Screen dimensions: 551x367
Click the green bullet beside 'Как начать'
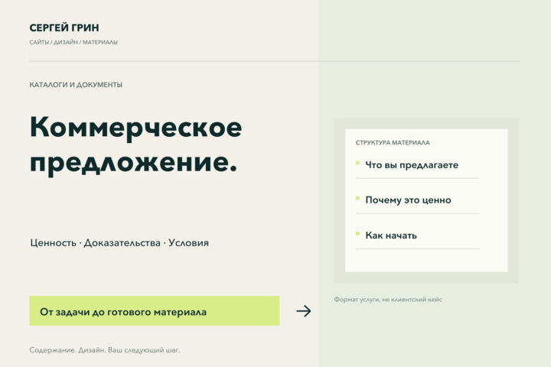[357, 233]
